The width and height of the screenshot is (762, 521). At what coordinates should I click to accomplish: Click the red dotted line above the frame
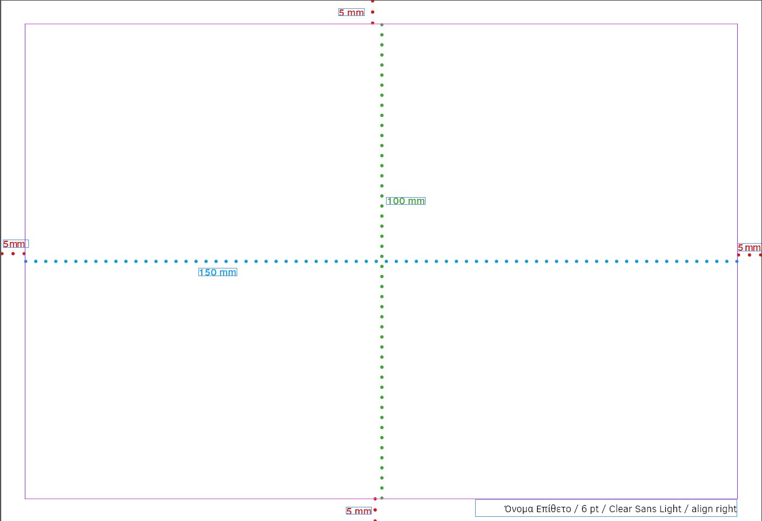(372, 12)
